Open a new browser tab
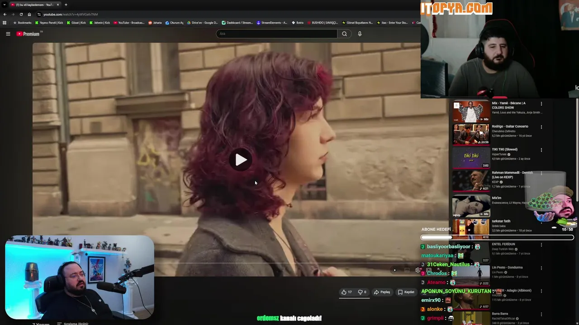The image size is (579, 325). [x=66, y=5]
